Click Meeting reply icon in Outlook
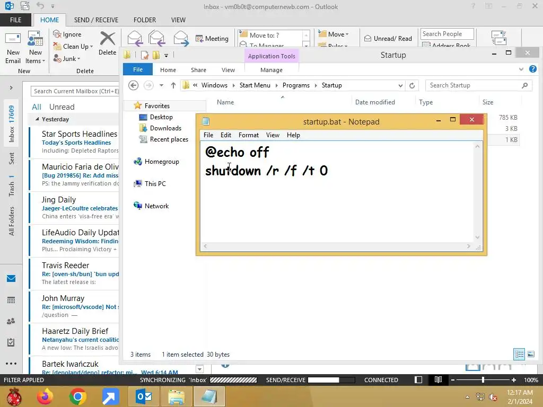 pos(199,38)
